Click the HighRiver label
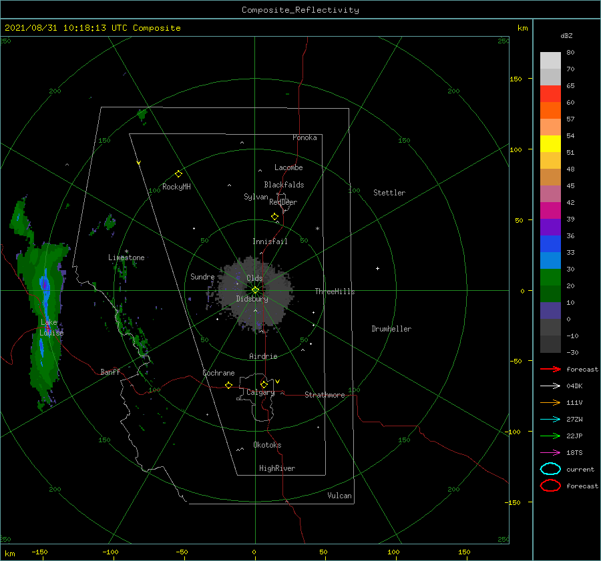This screenshot has width=601, height=561. [x=277, y=468]
